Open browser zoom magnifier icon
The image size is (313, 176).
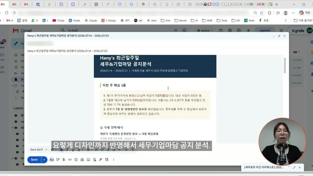[255, 13]
